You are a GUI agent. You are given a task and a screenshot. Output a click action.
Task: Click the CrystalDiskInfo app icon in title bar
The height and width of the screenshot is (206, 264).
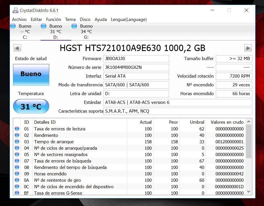[15, 11]
